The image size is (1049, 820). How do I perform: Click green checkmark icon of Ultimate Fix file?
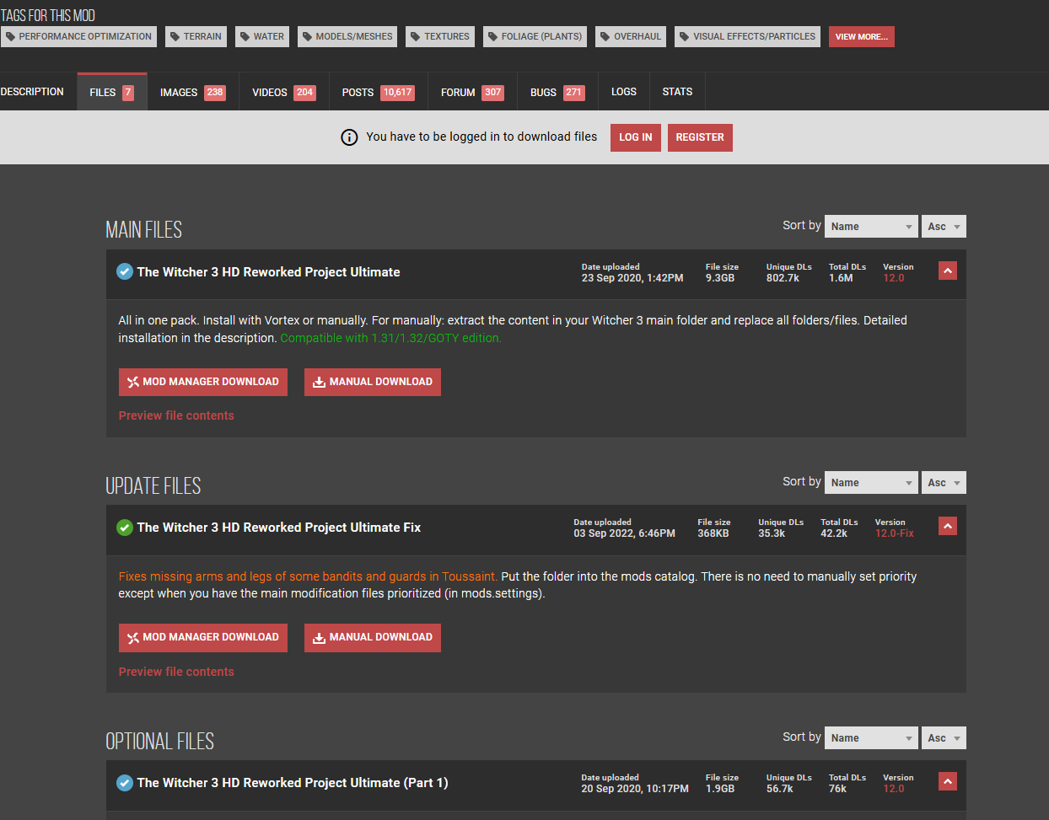point(125,528)
